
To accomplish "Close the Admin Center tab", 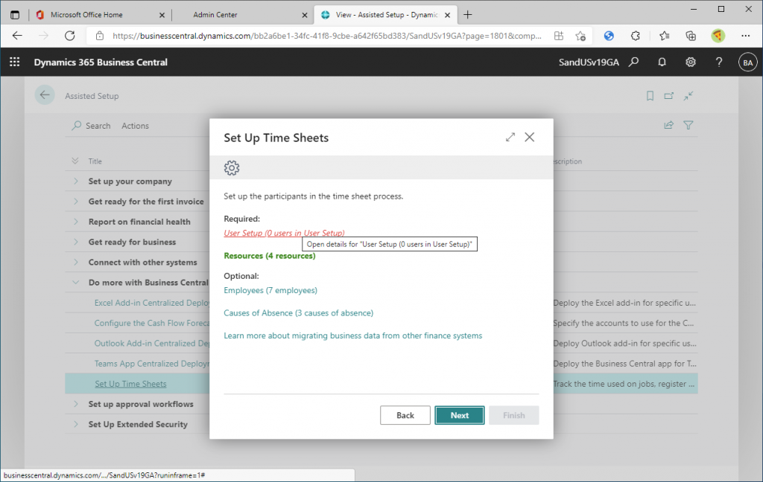I will 305,15.
